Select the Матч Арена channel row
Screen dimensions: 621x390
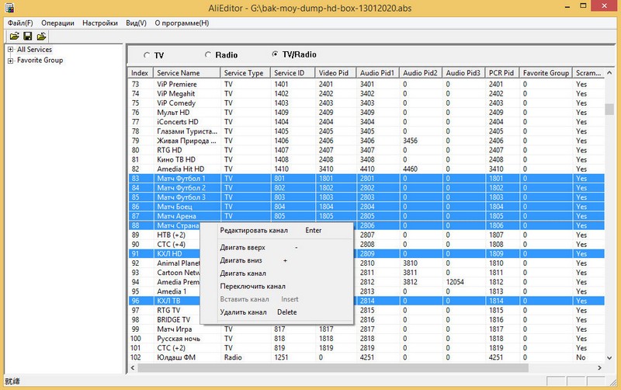pyautogui.click(x=366, y=216)
